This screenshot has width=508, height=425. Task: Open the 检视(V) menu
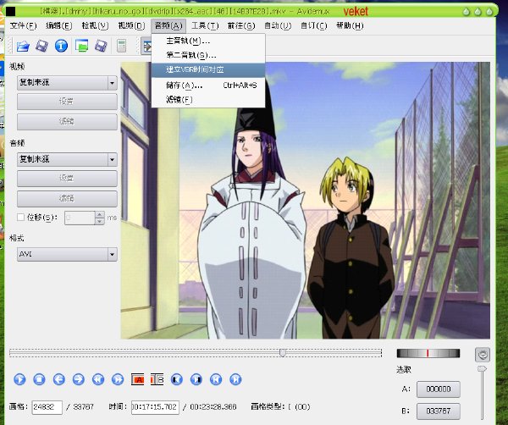(95, 26)
